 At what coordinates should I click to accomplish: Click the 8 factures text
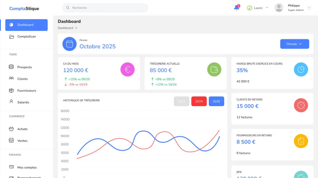pos(243,153)
